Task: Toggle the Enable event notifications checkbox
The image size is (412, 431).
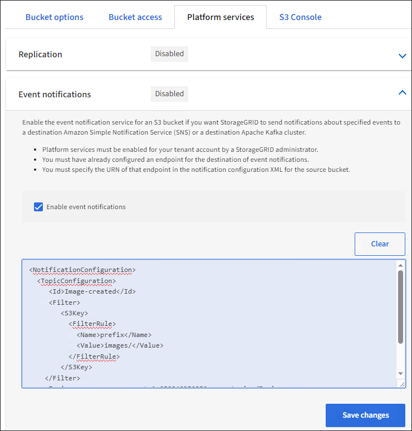Action: click(x=38, y=207)
